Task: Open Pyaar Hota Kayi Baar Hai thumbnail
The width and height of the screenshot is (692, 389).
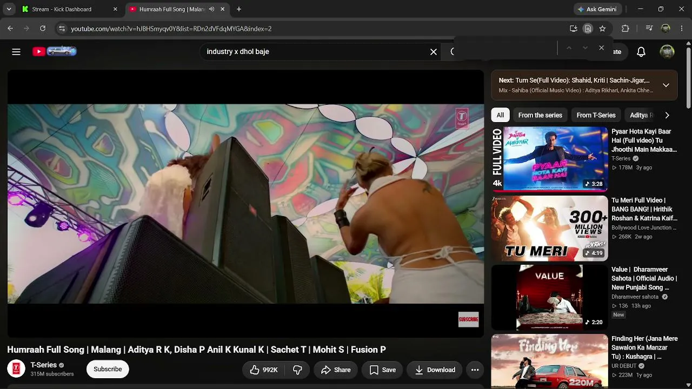Action: pyautogui.click(x=549, y=159)
